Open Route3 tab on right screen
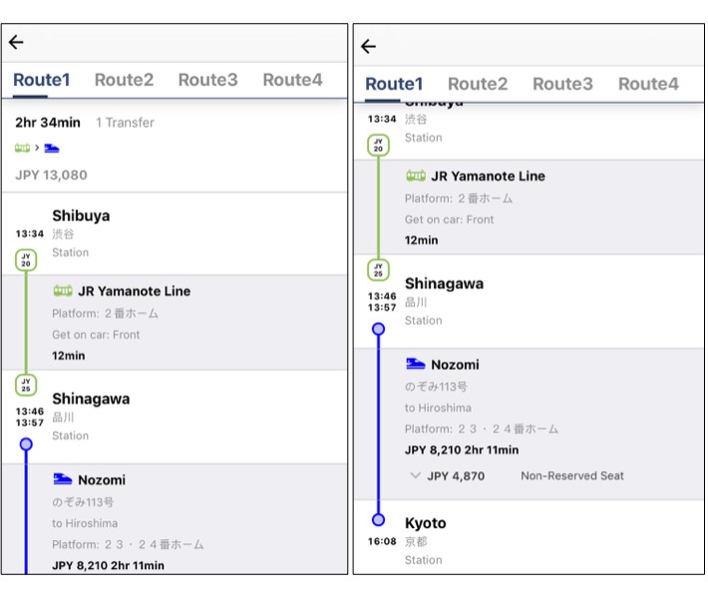 coord(562,84)
